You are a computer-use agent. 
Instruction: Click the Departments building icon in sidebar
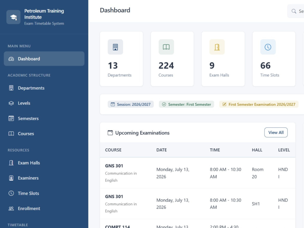[x=11, y=88]
